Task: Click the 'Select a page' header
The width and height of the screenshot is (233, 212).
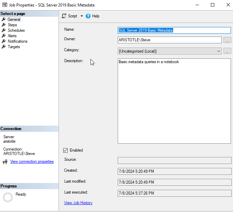Action: [x=29, y=14]
